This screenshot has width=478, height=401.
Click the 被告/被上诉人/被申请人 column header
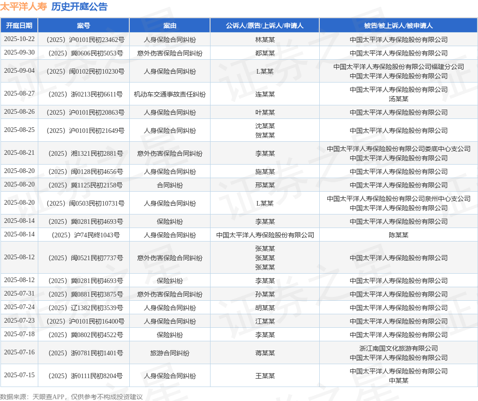(399, 26)
